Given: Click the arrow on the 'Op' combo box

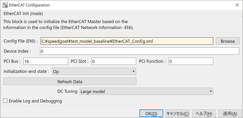Looking at the screenshot, I should [x=133, y=71].
